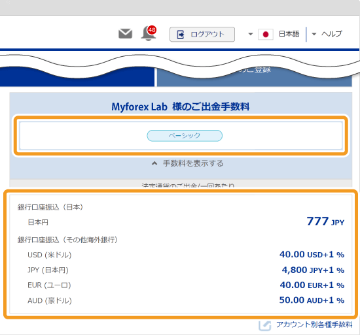360x335 pixels.
Task: Select the 777 JPY fee value
Action: point(325,221)
